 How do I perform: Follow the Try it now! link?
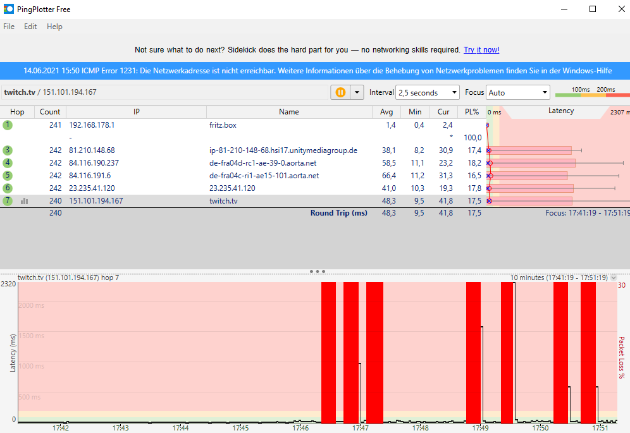481,50
